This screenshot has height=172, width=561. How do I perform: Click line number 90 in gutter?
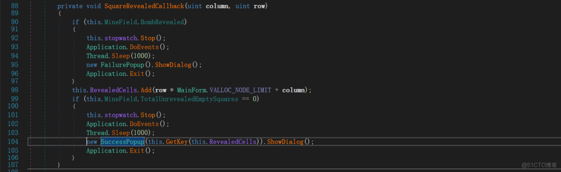[15, 22]
